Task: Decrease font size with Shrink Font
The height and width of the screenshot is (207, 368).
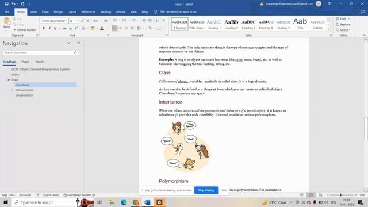Action: click(88, 21)
